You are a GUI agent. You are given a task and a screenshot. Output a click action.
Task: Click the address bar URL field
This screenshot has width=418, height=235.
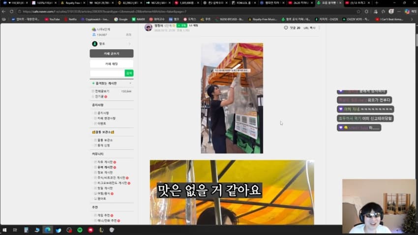coord(186,11)
